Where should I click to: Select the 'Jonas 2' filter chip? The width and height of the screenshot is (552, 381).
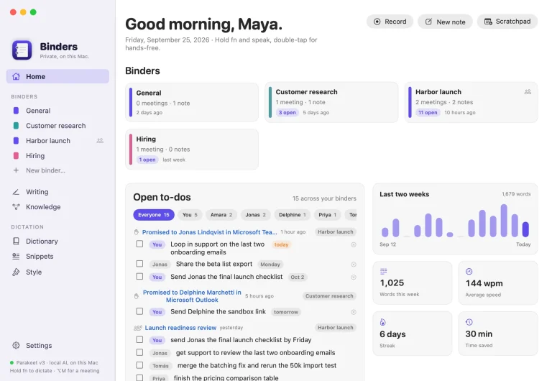click(x=256, y=215)
